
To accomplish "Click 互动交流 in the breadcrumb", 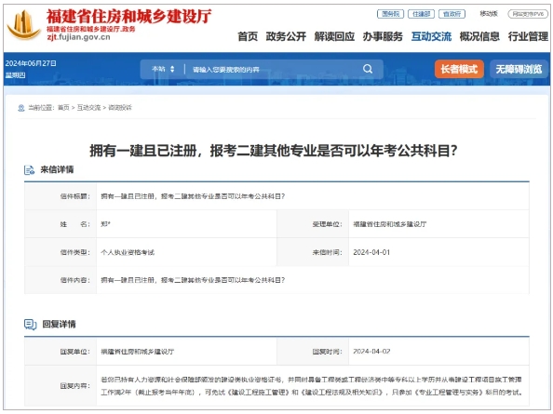I will click(88, 108).
